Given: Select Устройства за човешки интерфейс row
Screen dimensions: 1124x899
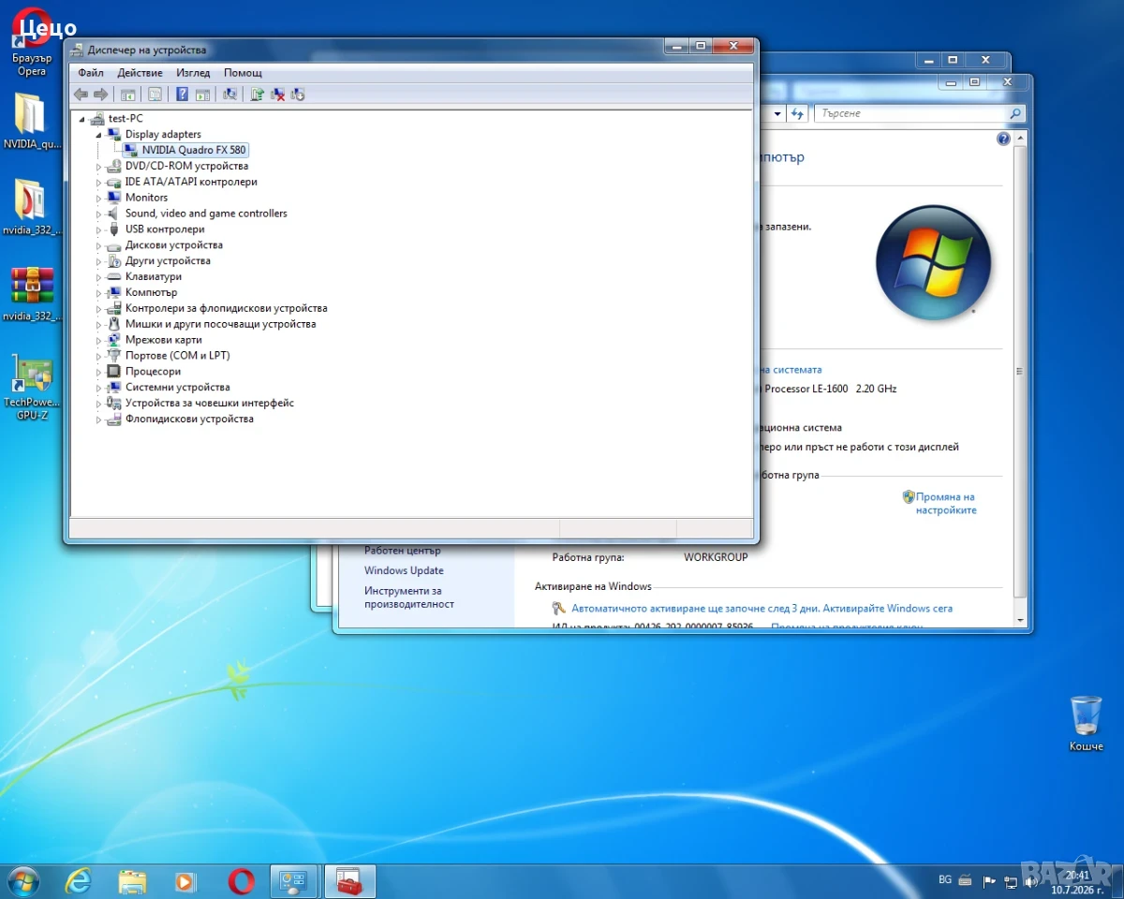Looking at the screenshot, I should pyautogui.click(x=209, y=404).
